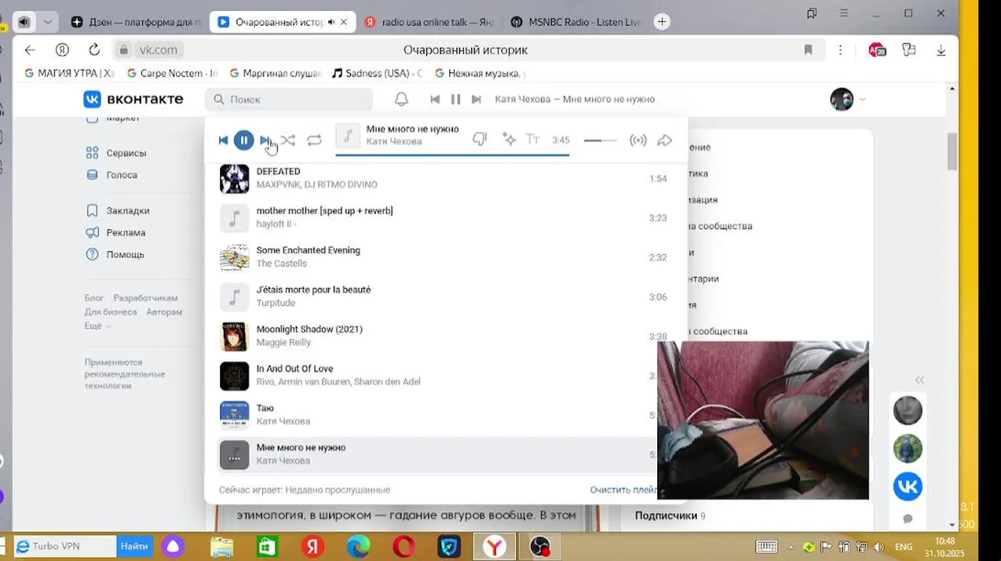Dislike the current track with thumbs-down icon
Viewport: 1001px width, 561px height.
coord(480,139)
